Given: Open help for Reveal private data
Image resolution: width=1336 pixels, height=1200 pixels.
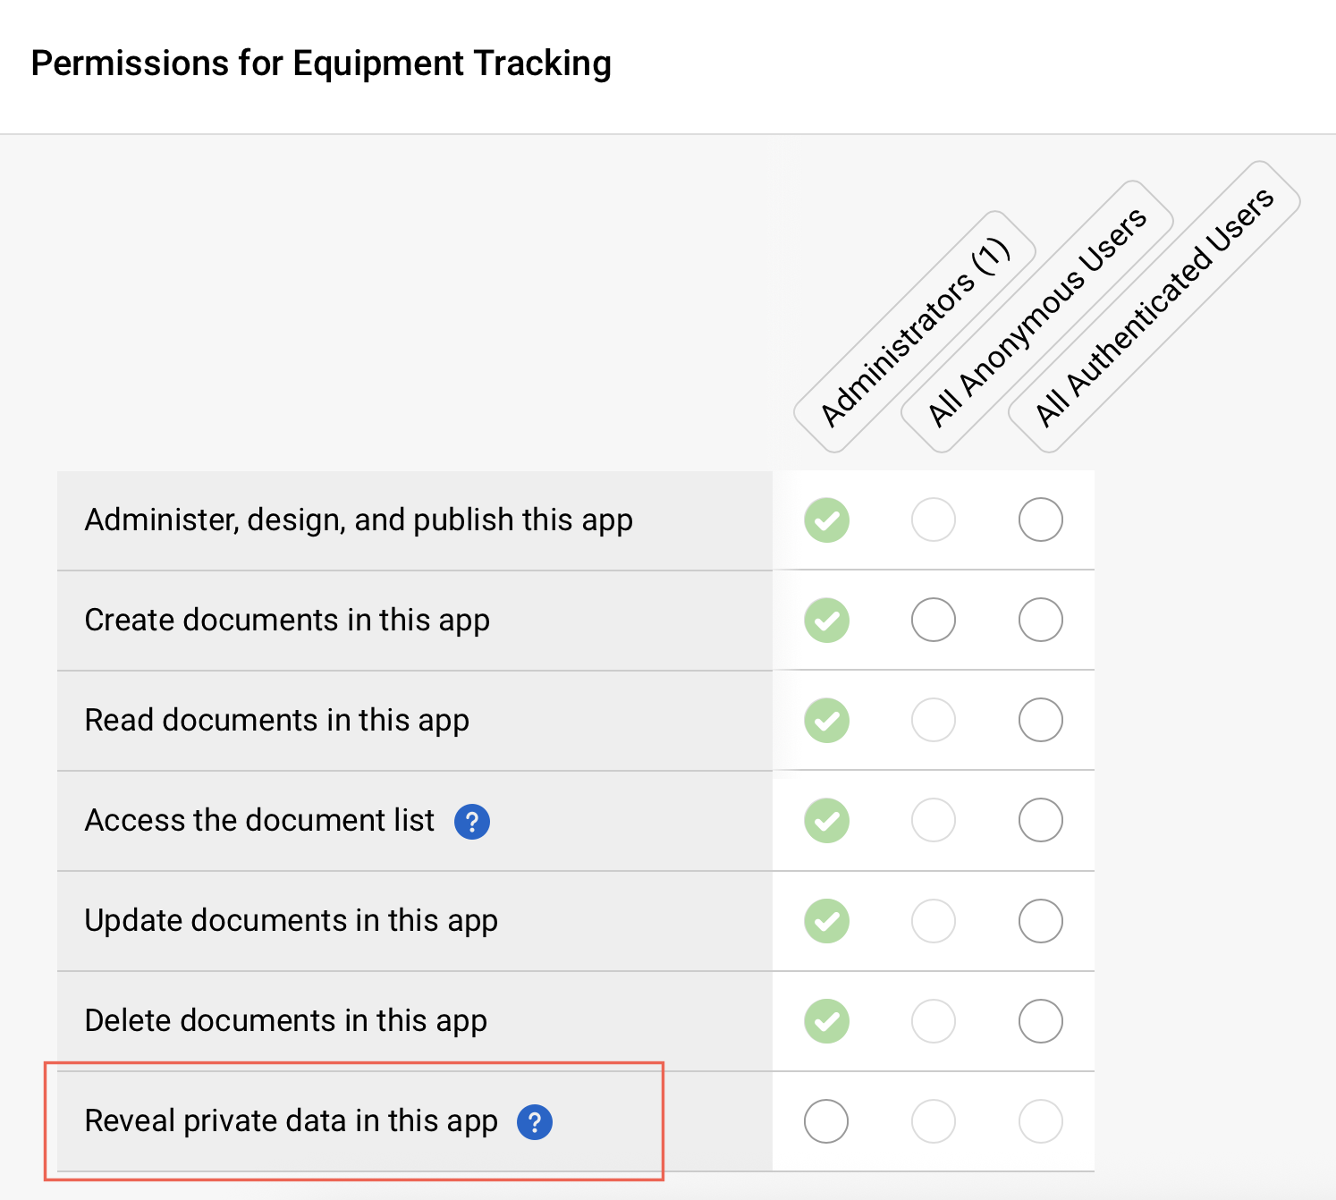Looking at the screenshot, I should click(x=535, y=1121).
